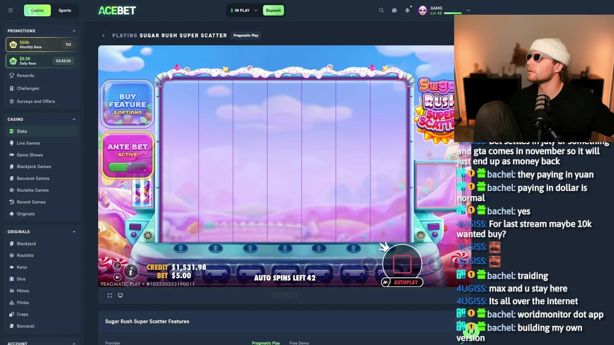
Task: Click the Free Demo label
Action: click(x=299, y=343)
